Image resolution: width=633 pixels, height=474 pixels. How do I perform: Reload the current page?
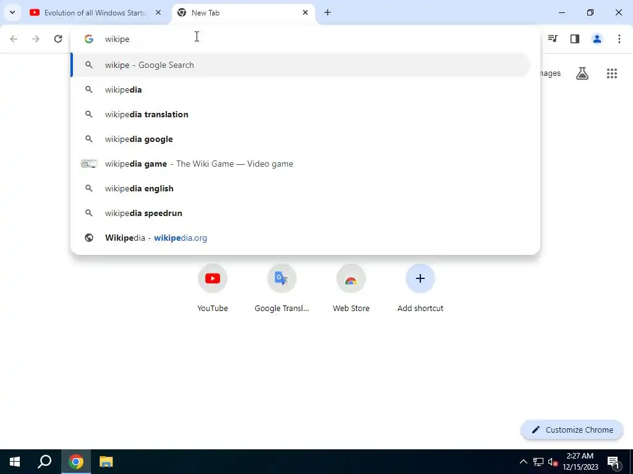click(x=58, y=39)
